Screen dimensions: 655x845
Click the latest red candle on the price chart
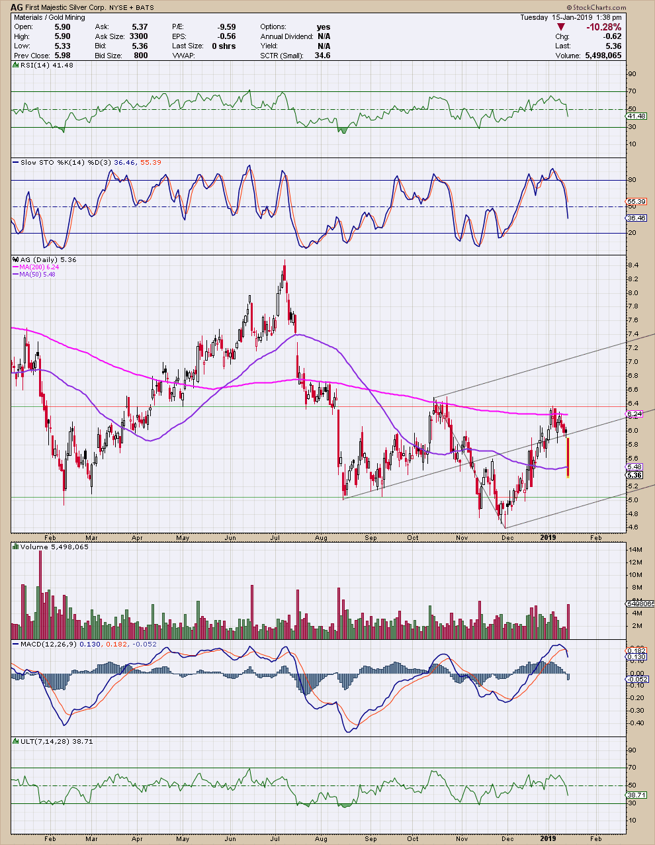coord(568,457)
